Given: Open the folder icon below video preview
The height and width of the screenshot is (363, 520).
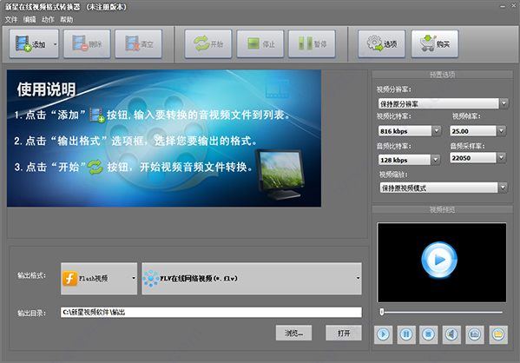Looking at the screenshot, I should [x=498, y=334].
